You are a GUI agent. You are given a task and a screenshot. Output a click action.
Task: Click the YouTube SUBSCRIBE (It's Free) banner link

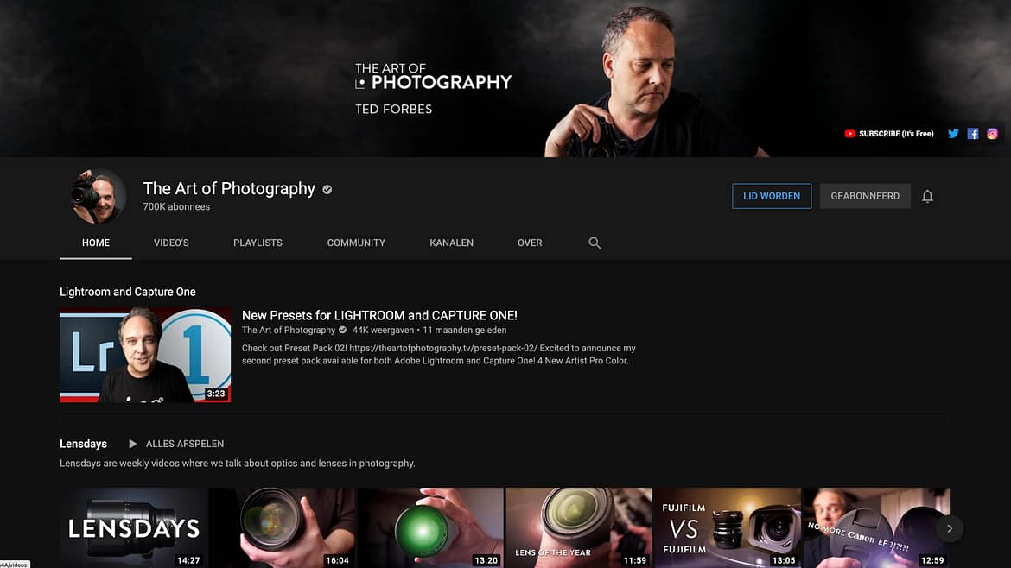889,134
